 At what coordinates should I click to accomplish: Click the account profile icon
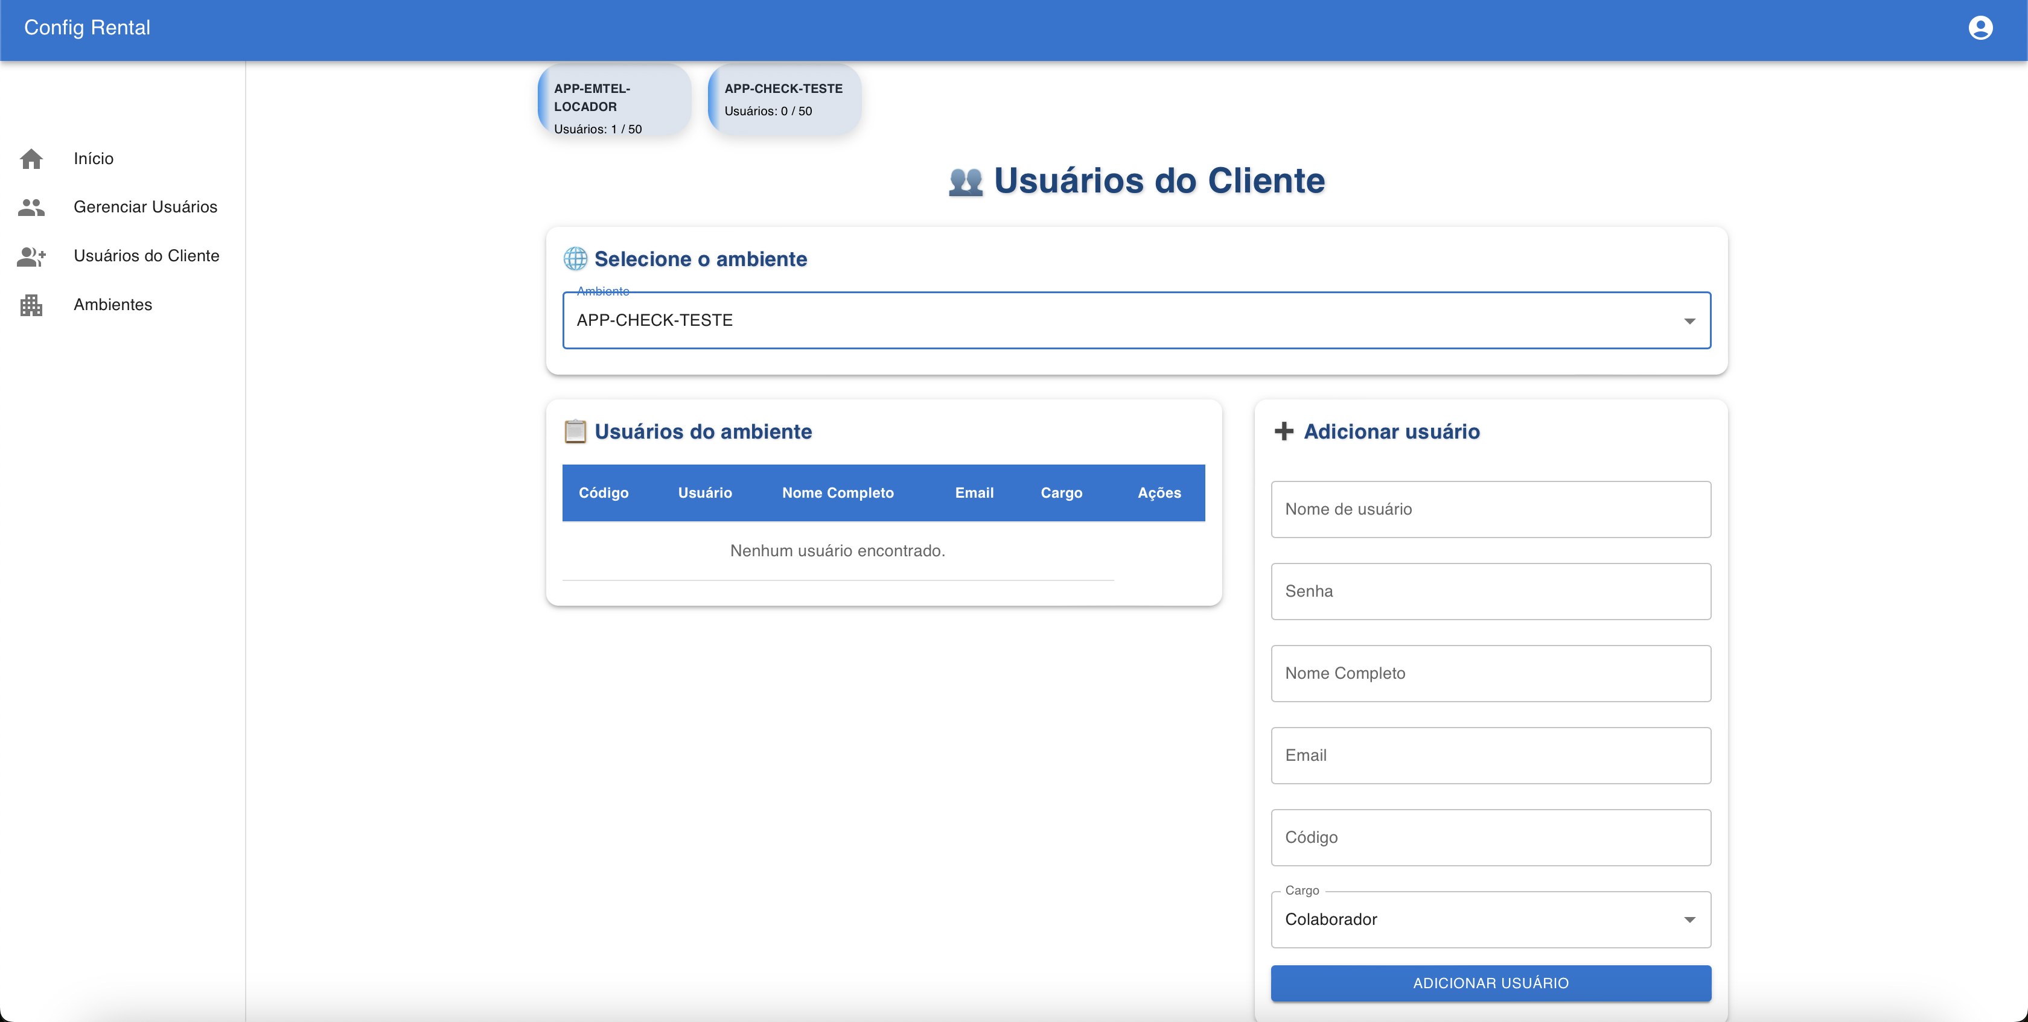tap(1980, 28)
